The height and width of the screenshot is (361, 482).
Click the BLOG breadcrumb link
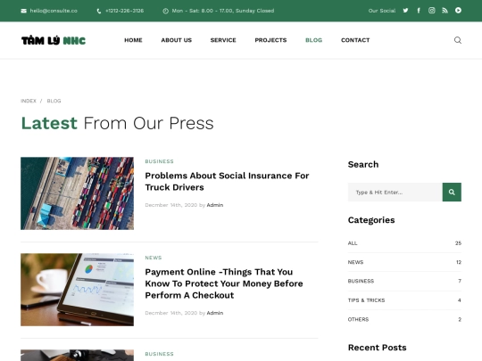tap(54, 101)
